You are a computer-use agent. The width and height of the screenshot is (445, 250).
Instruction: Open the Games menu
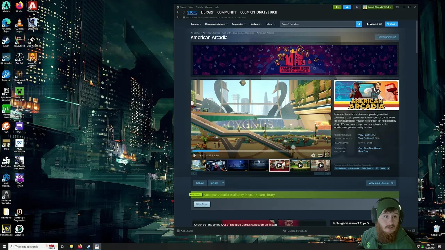pos(209,7)
